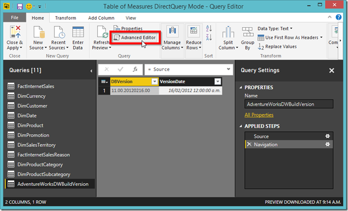Click the Recent Sources icon
348x211 pixels.
tap(59, 32)
